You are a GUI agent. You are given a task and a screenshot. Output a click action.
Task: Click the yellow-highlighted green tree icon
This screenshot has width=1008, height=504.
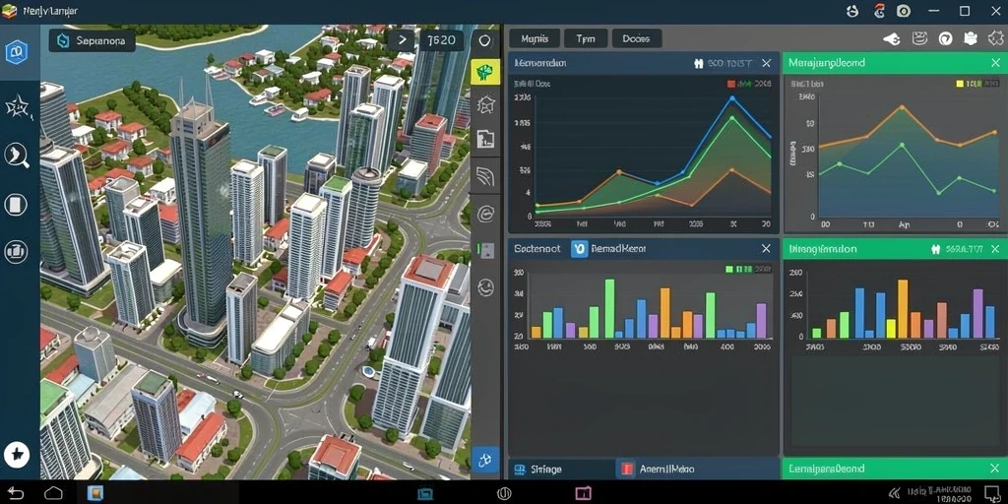pyautogui.click(x=485, y=71)
